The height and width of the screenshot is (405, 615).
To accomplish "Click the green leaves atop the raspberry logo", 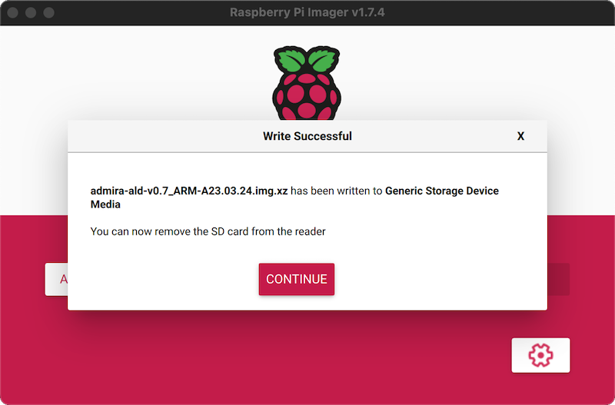I will pyautogui.click(x=307, y=61).
